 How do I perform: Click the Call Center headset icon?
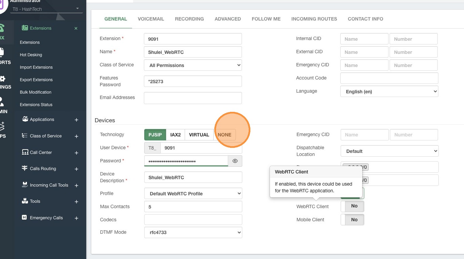pos(25,152)
